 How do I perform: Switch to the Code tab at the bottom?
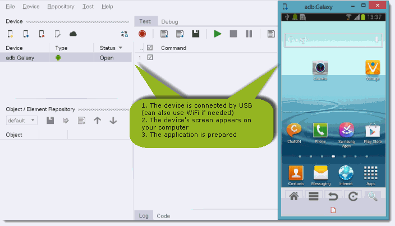(163, 216)
